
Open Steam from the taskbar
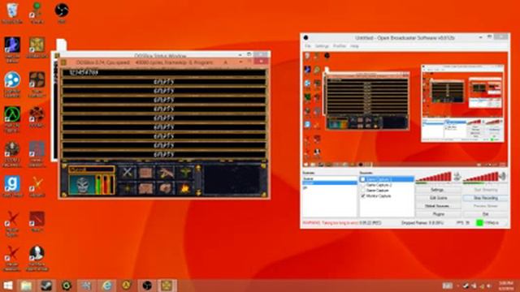(x=46, y=286)
